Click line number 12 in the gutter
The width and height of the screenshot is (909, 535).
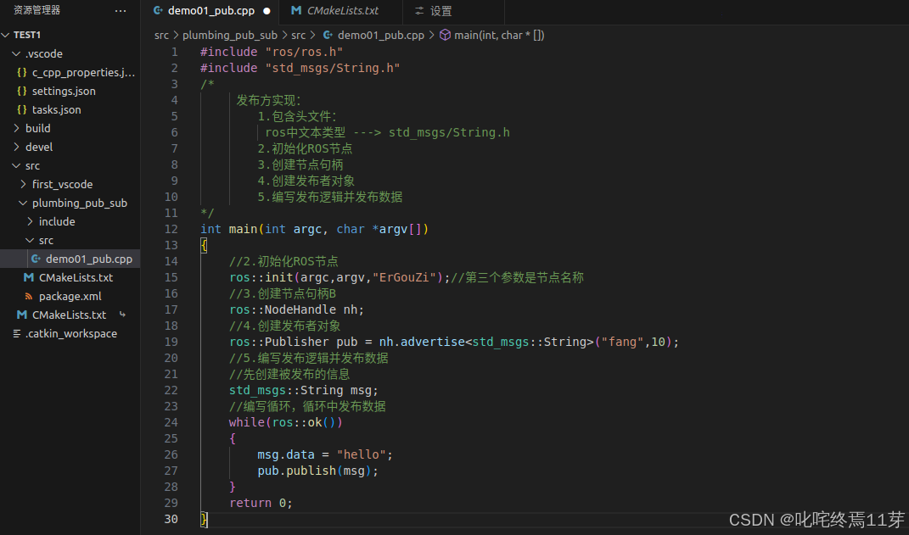coord(171,229)
